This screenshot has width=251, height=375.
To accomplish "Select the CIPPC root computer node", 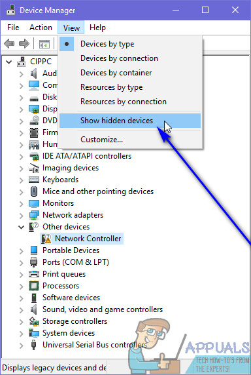I will click(x=41, y=62).
